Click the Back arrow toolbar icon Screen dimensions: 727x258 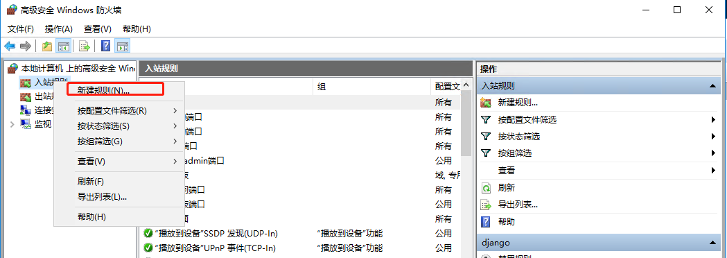pyautogui.click(x=10, y=46)
